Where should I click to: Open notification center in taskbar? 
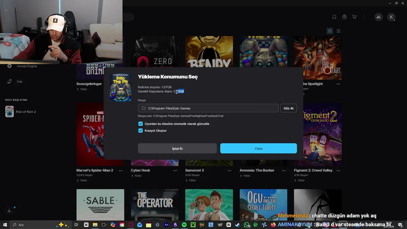pyautogui.click(x=400, y=225)
